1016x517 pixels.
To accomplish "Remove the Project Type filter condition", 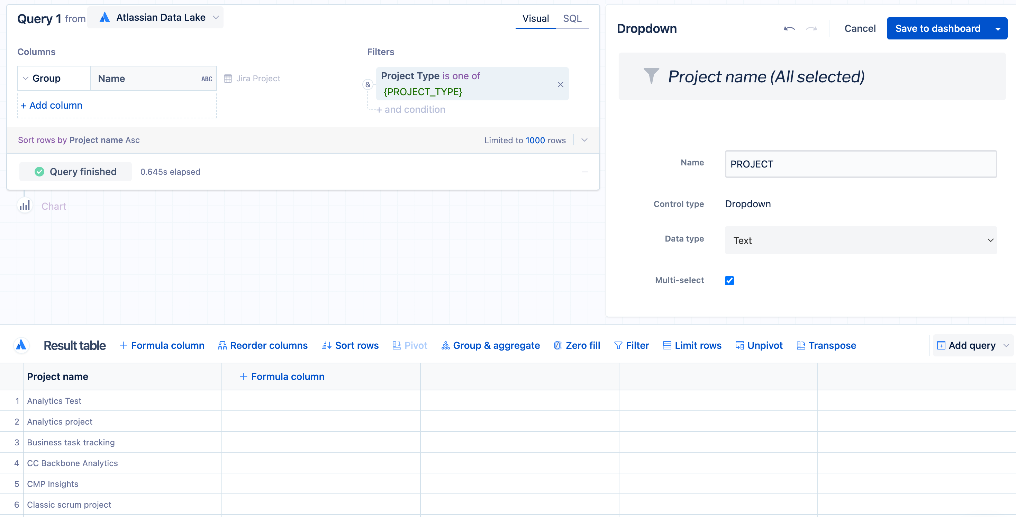I will click(560, 84).
